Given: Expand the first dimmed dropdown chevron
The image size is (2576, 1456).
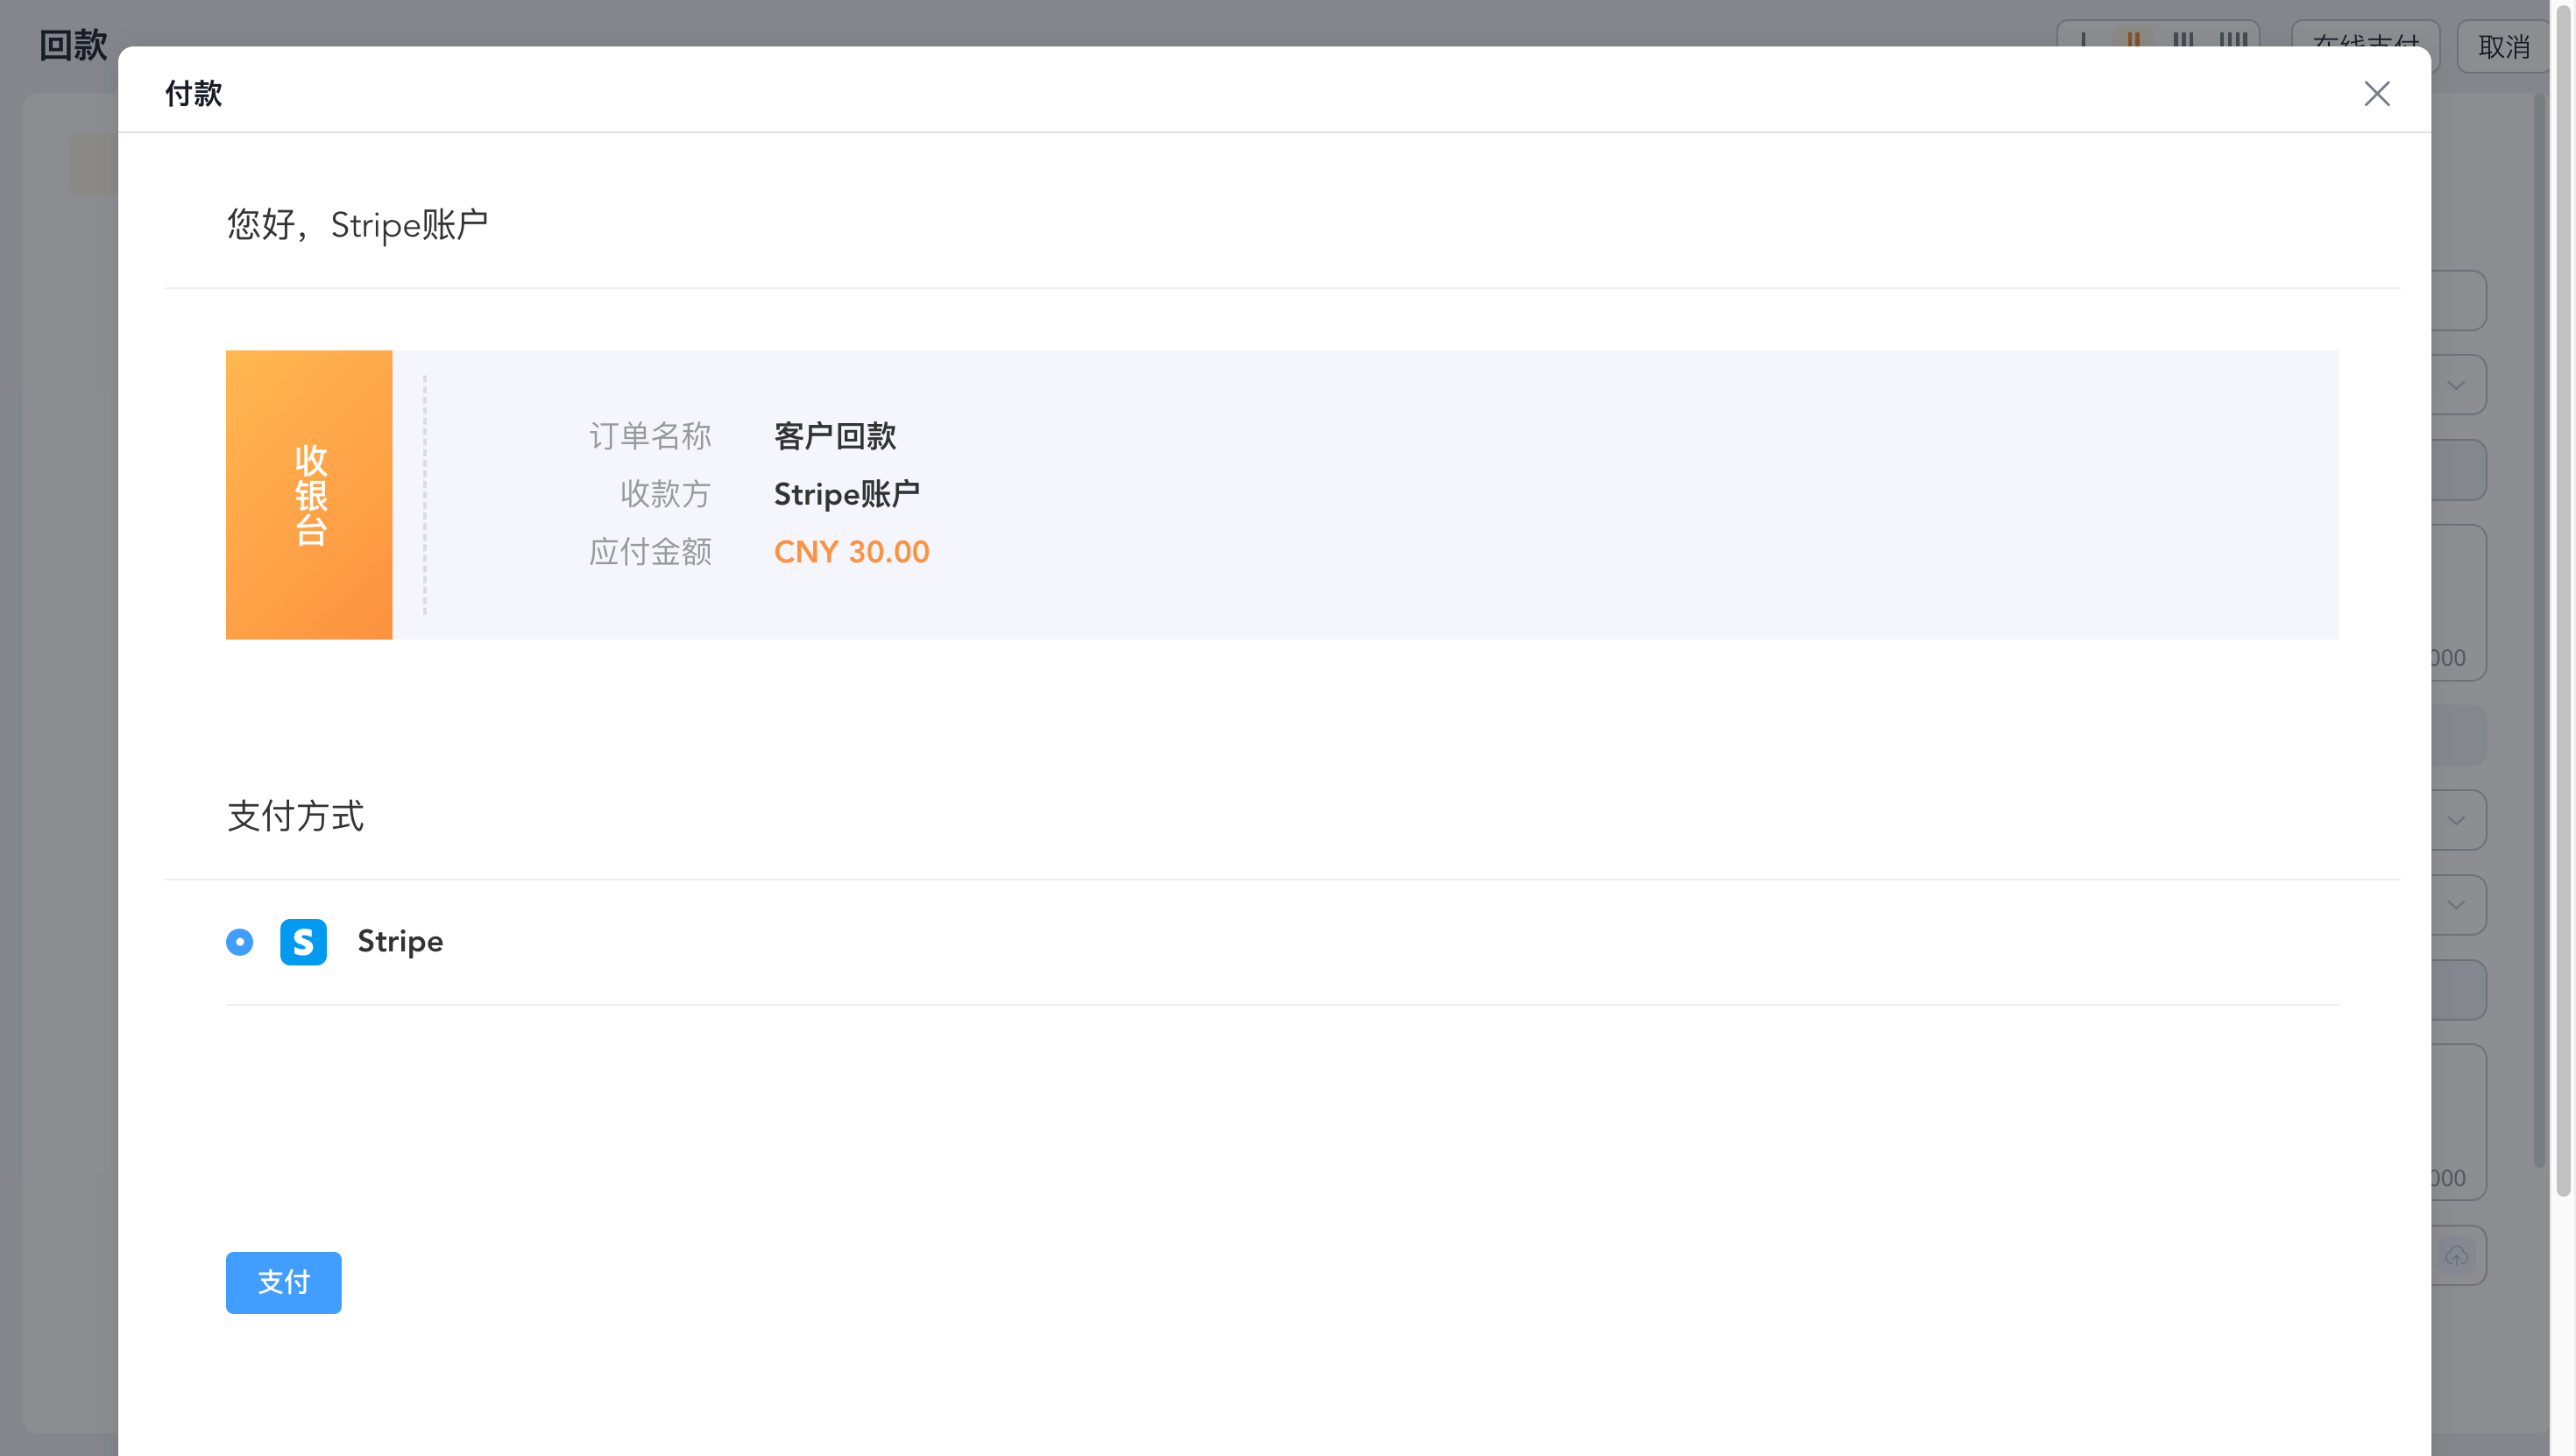Looking at the screenshot, I should click(2456, 385).
